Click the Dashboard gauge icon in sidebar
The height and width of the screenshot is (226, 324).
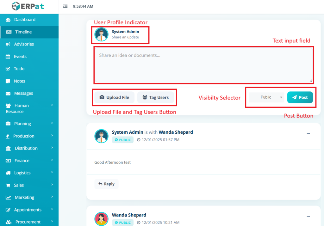tap(8, 20)
